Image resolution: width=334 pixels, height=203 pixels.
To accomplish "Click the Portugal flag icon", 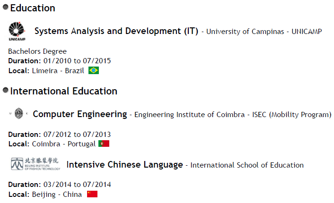I will coord(104,144).
